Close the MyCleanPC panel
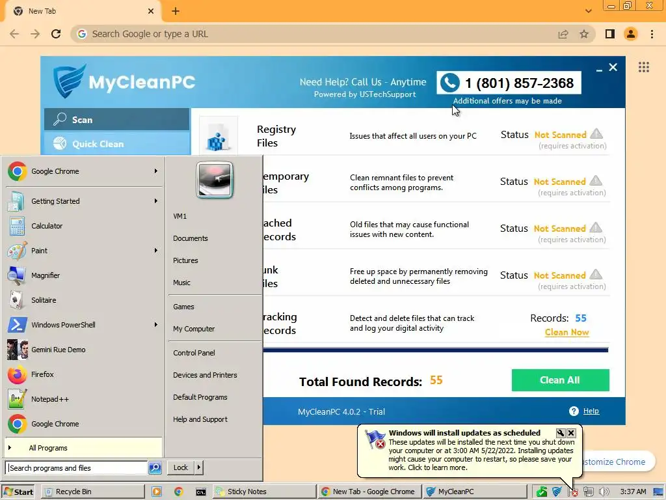Image resolution: width=666 pixels, height=500 pixels. [613, 67]
